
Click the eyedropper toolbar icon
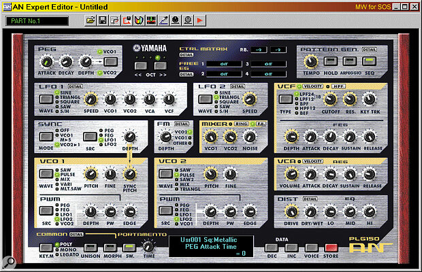tap(163, 20)
